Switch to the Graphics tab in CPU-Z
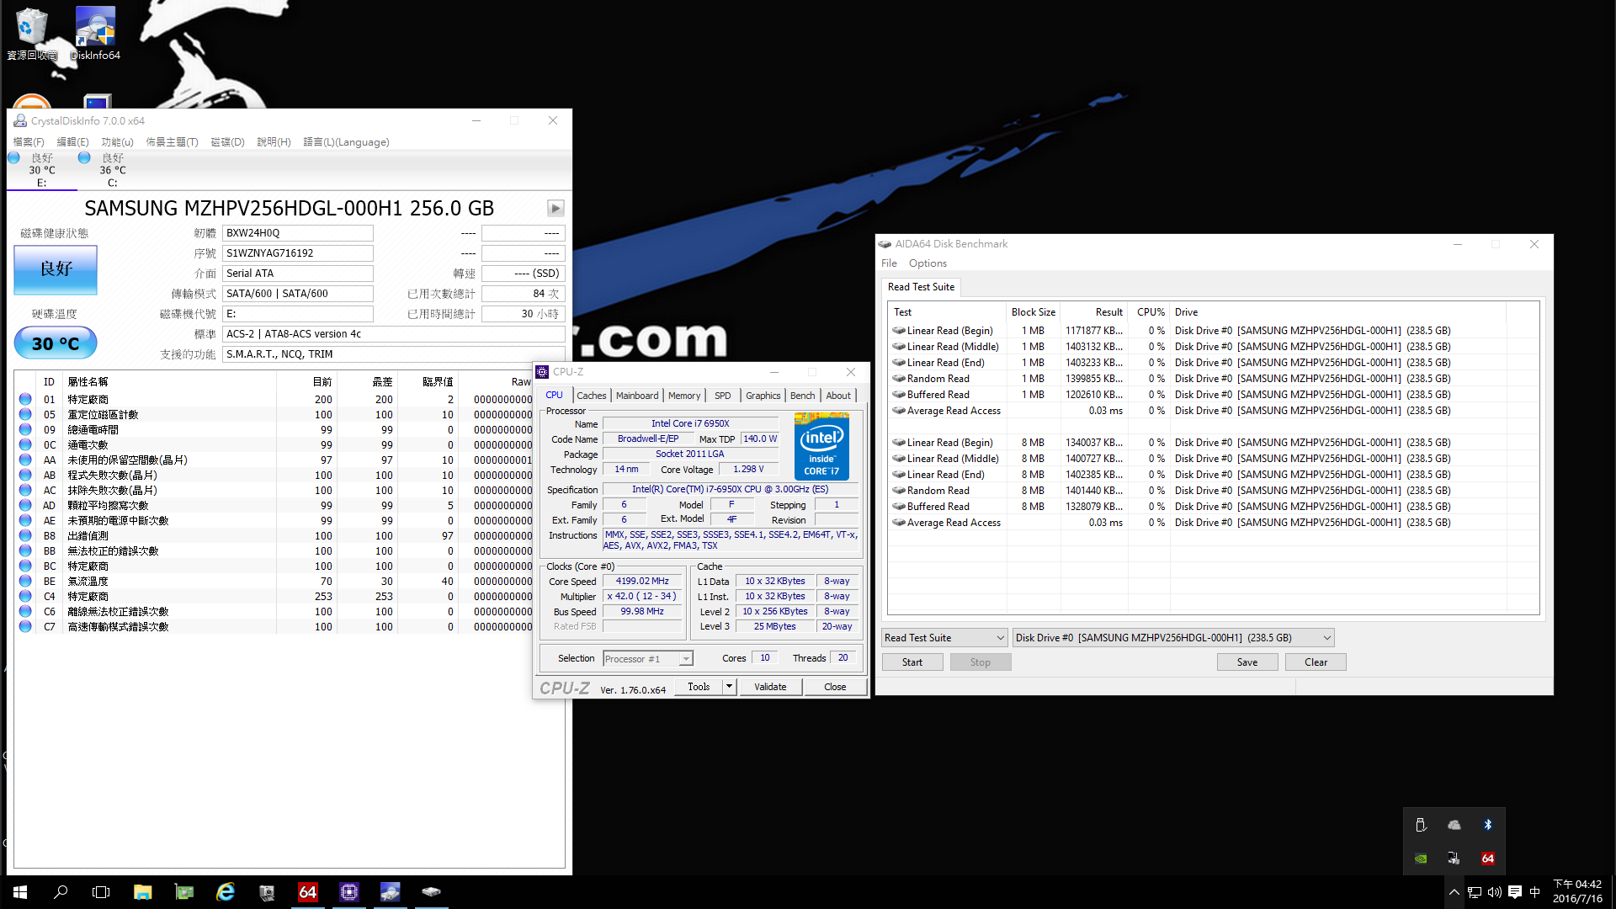The height and width of the screenshot is (909, 1616). (x=763, y=396)
